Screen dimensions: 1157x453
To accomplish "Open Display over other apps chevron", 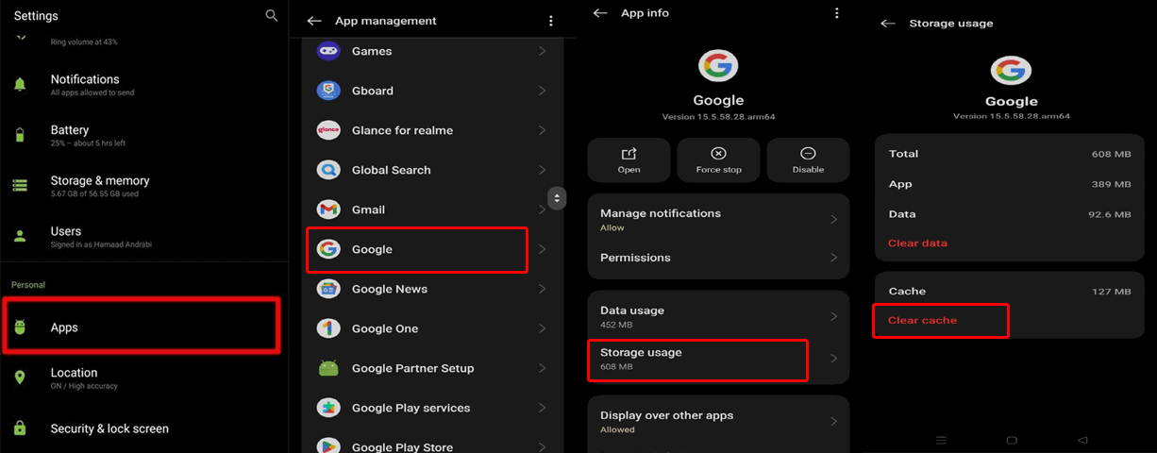I will click(833, 421).
